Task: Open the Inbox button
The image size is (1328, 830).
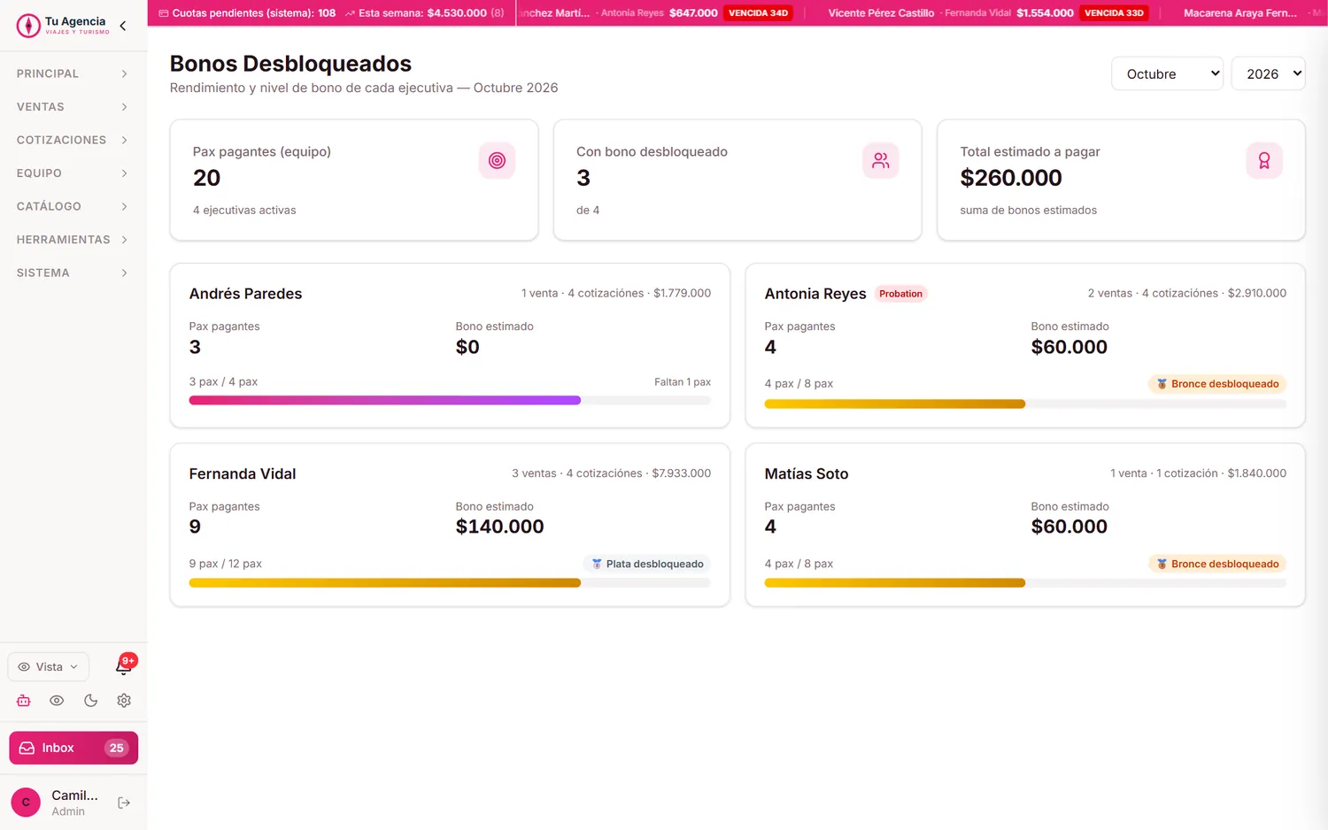Action: (x=73, y=748)
